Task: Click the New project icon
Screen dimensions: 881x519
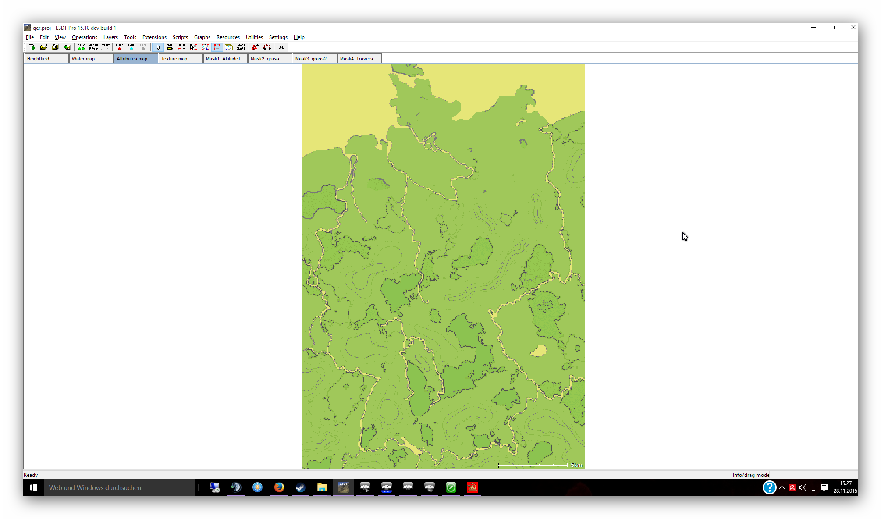Action: (32, 47)
